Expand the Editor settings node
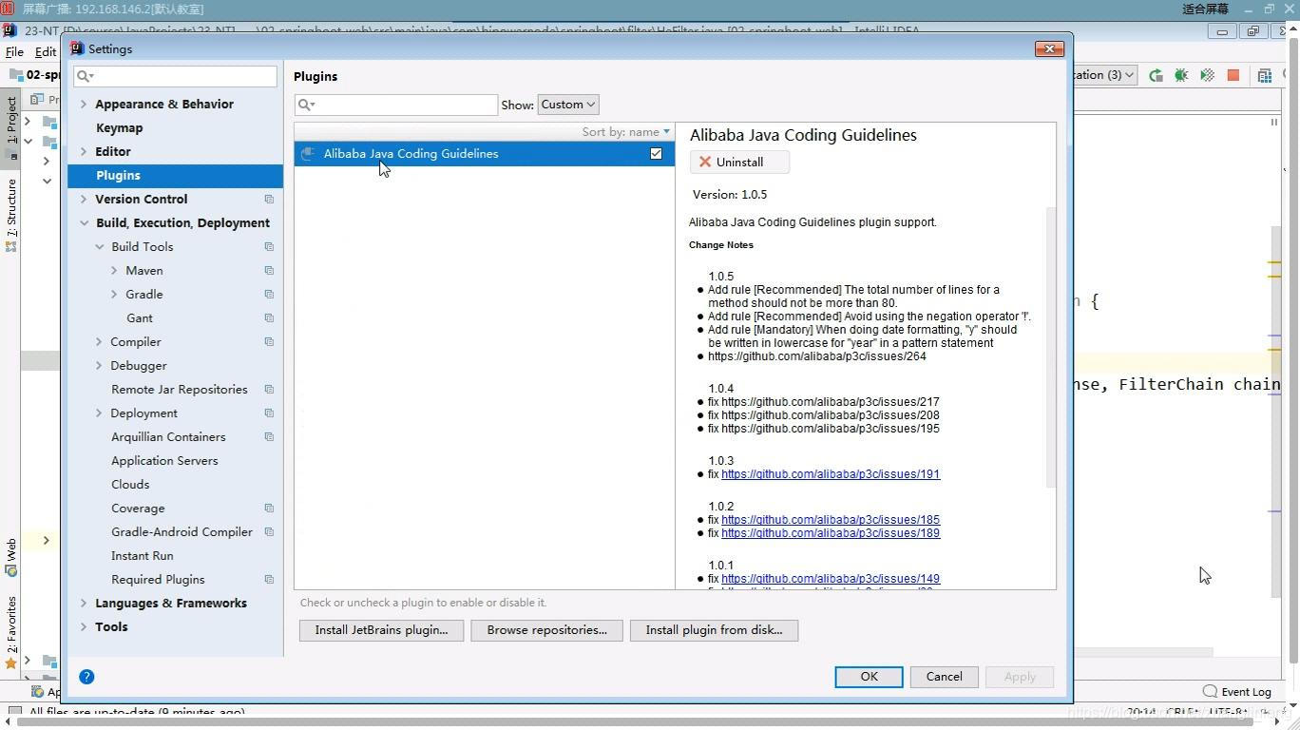 pos(84,151)
